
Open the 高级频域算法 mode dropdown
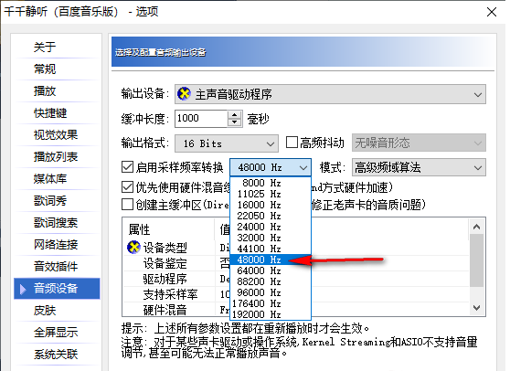pyautogui.click(x=419, y=167)
